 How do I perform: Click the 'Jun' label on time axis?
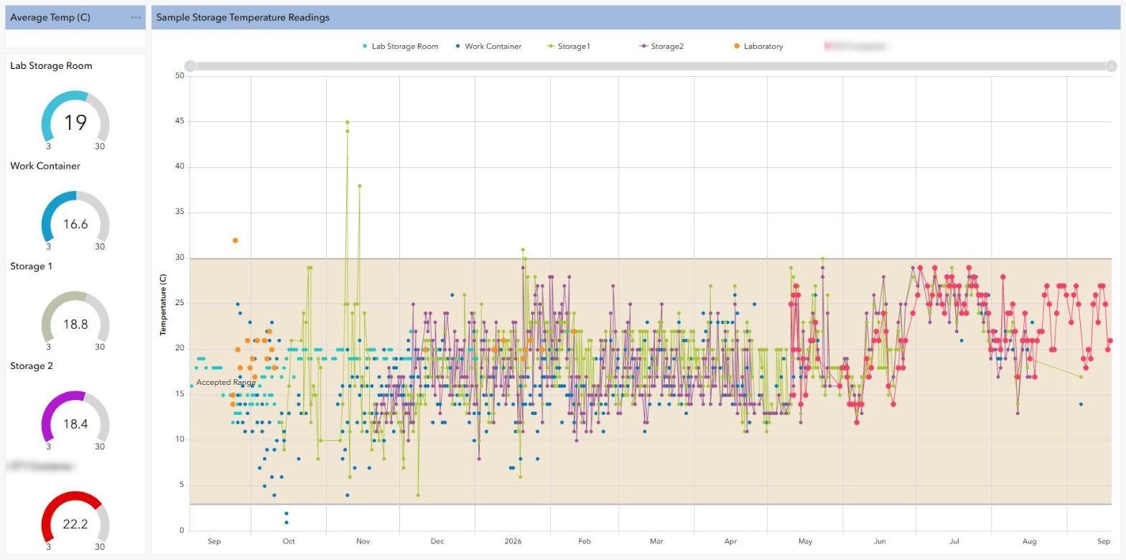point(880,541)
